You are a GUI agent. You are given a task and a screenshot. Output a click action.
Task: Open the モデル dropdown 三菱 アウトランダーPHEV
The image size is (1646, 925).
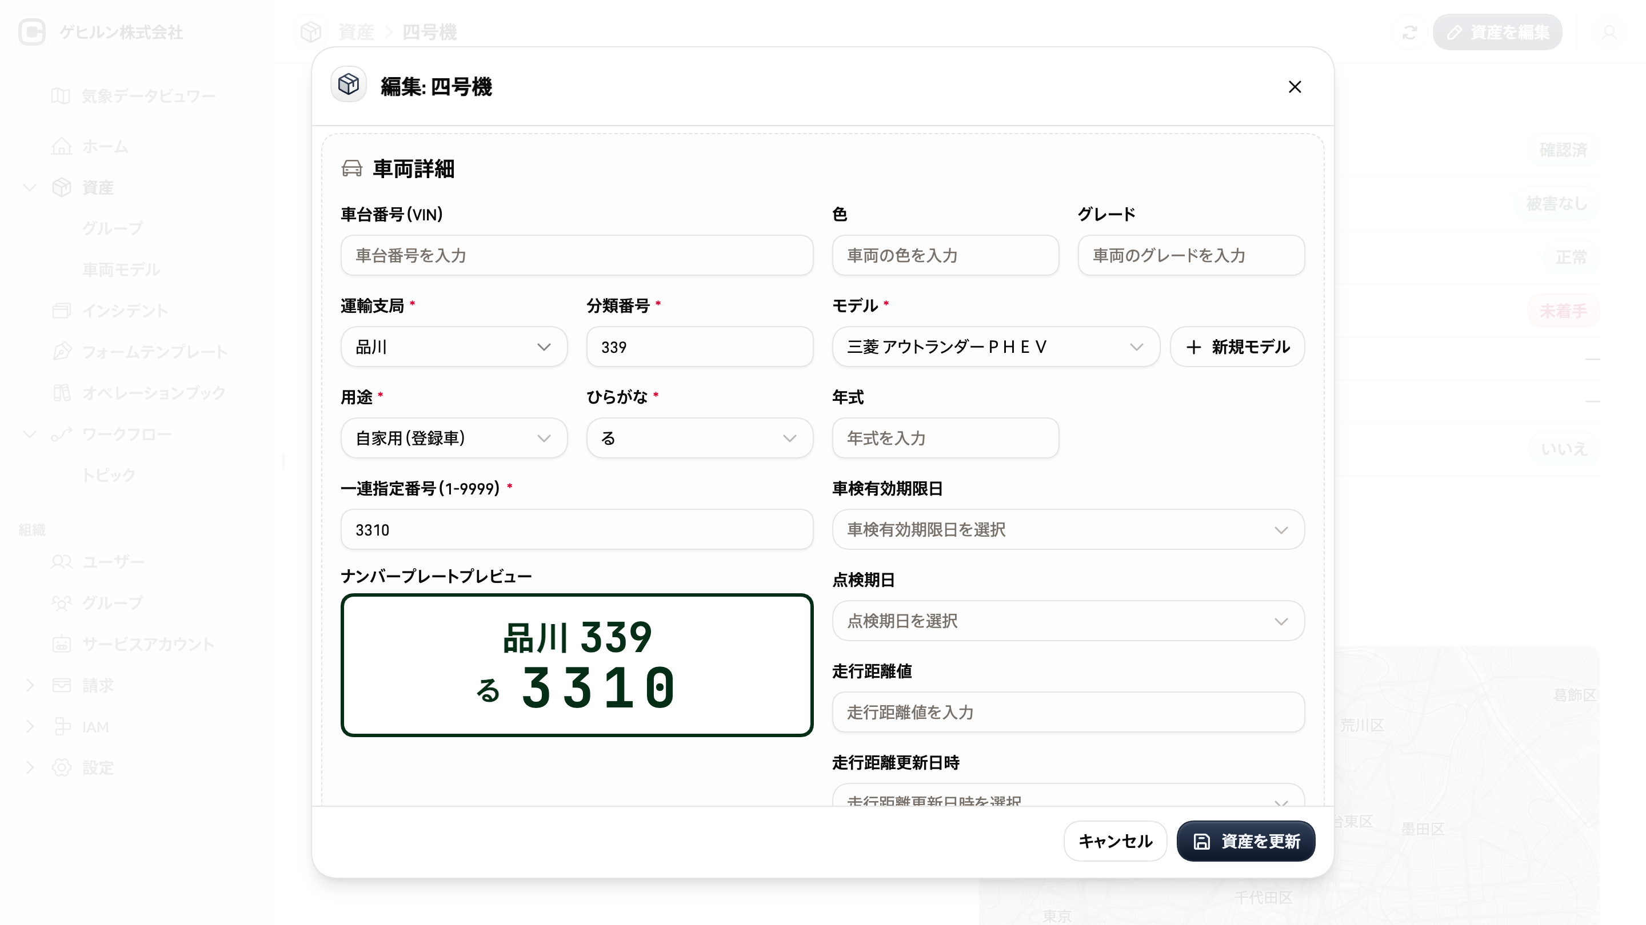click(x=996, y=347)
